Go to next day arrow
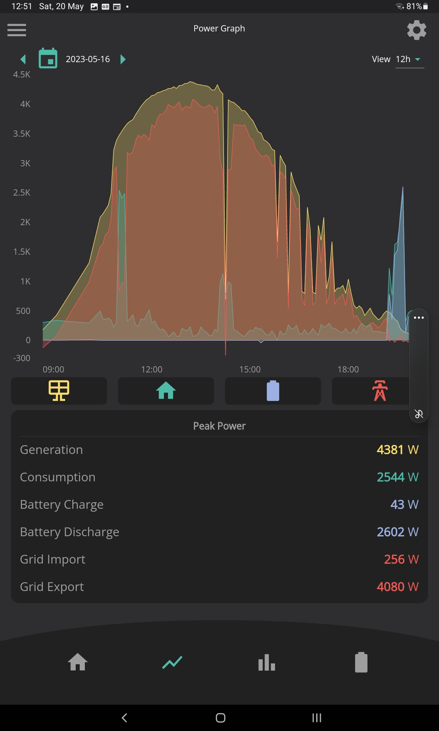439x731 pixels. (x=123, y=59)
